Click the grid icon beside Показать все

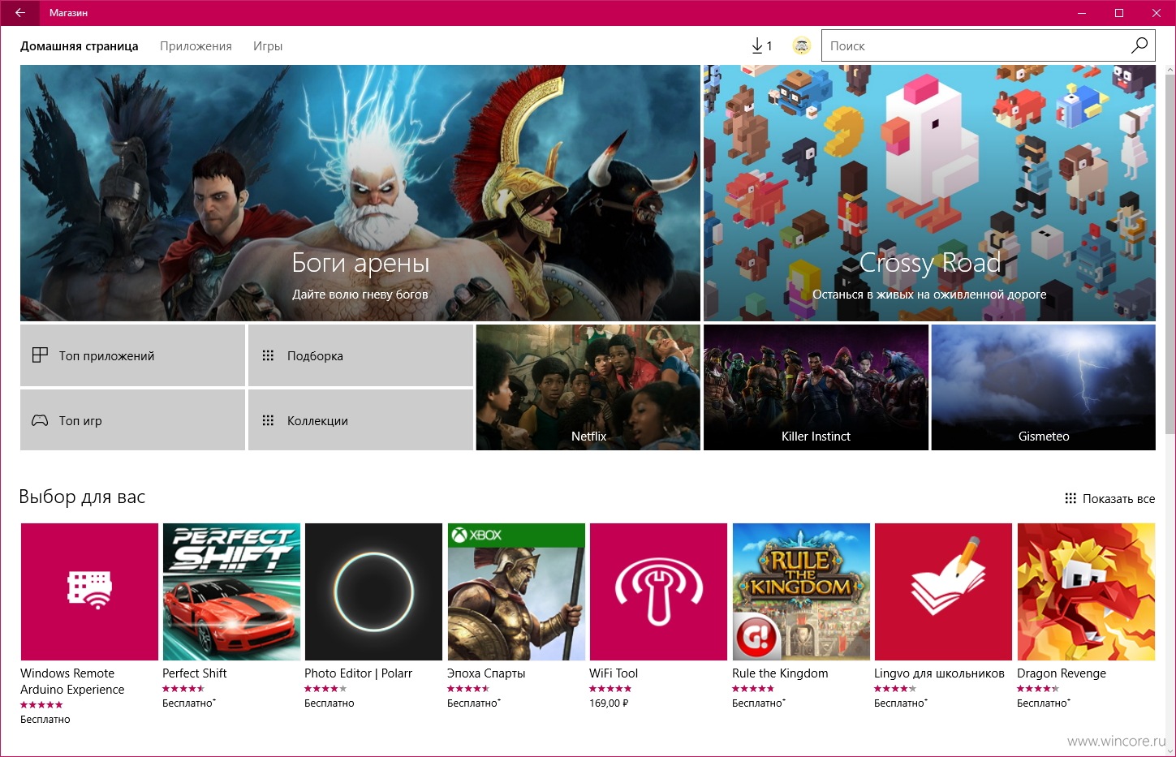coord(1070,498)
